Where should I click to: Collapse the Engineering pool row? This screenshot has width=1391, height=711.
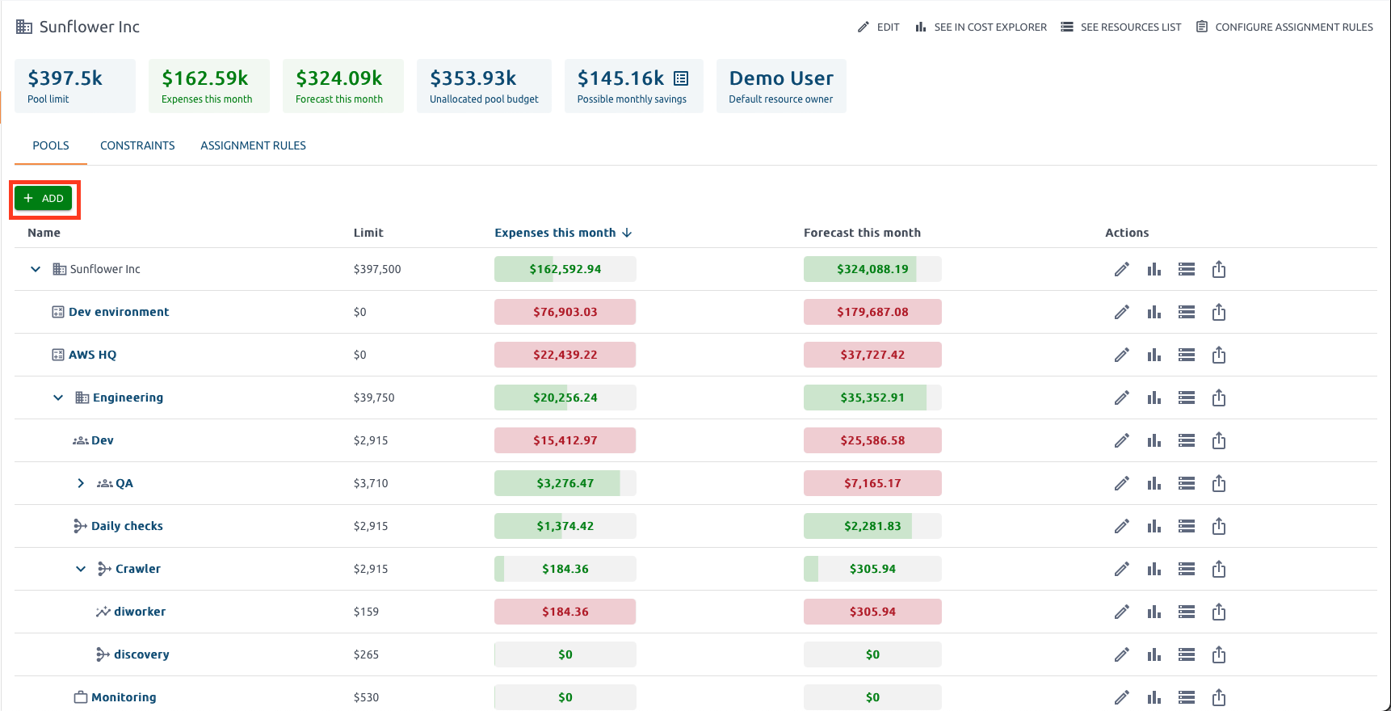click(58, 398)
